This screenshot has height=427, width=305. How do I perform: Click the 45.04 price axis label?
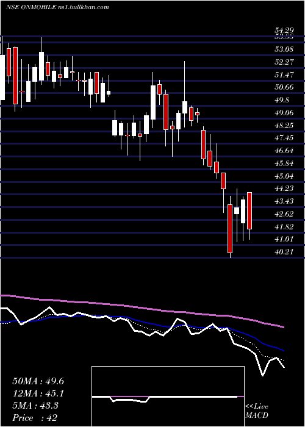tap(284, 176)
